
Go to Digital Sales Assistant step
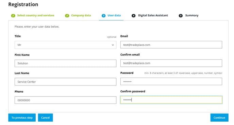(x=153, y=15)
